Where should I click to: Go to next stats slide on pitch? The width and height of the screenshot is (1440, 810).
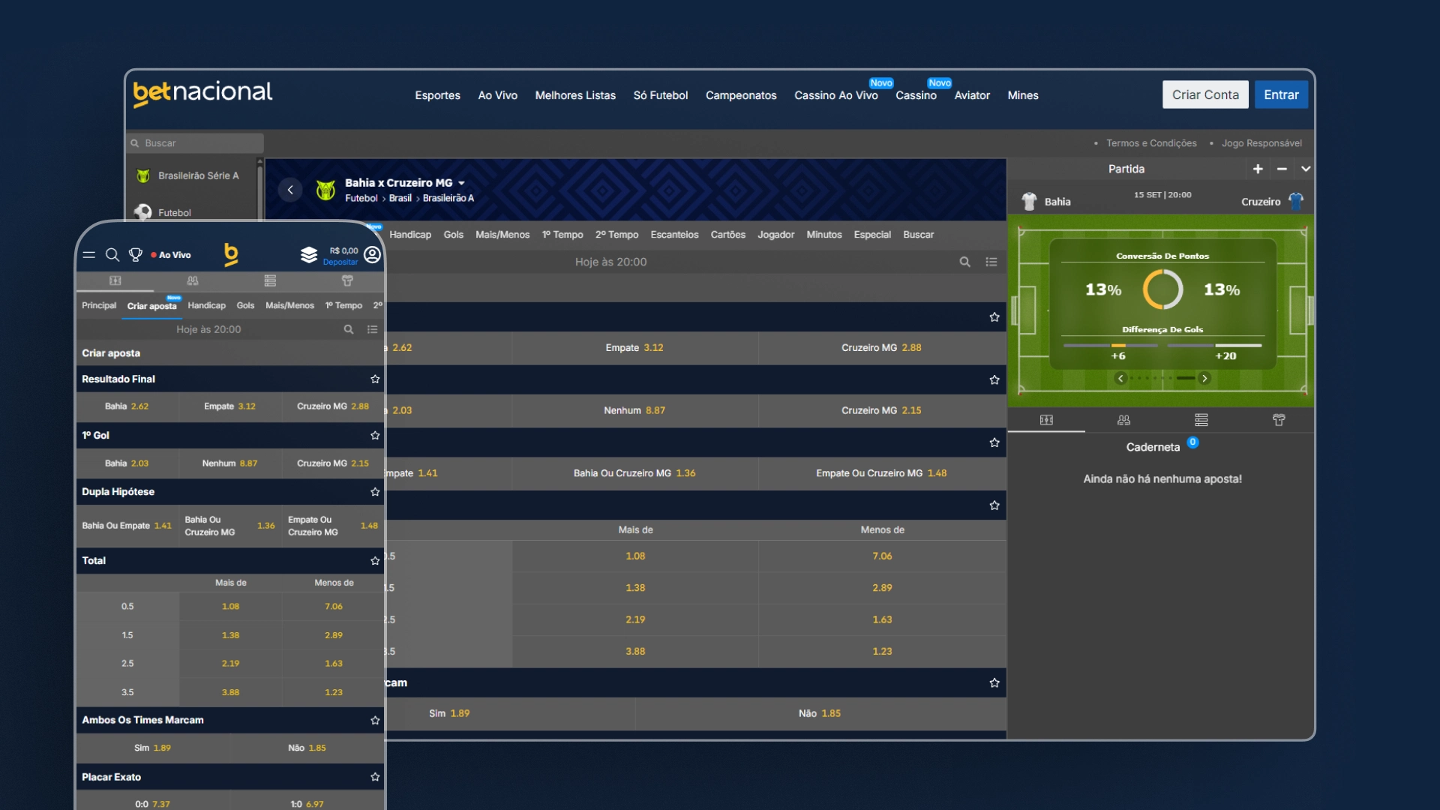pyautogui.click(x=1204, y=379)
